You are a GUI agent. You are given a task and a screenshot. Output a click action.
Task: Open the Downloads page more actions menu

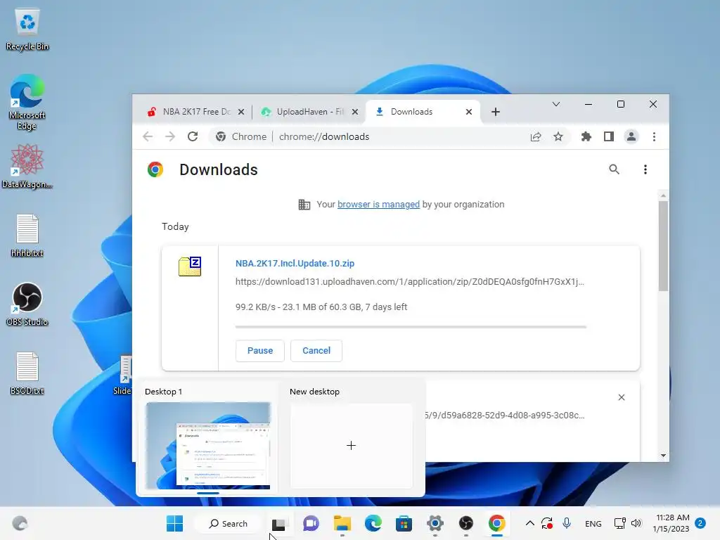645,169
